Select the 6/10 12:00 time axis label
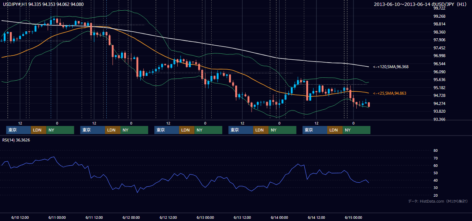Viewport: 472px width, 221px height. coord(20,218)
